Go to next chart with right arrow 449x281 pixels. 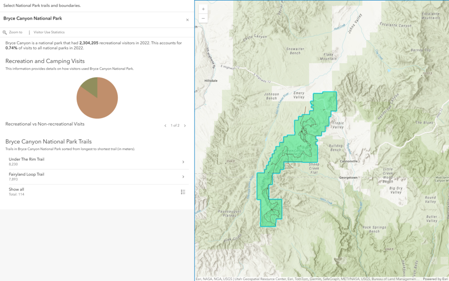185,126
